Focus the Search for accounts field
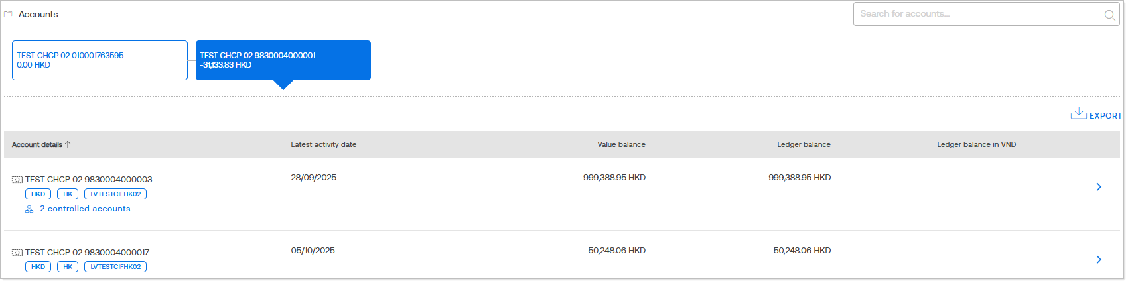 975,14
